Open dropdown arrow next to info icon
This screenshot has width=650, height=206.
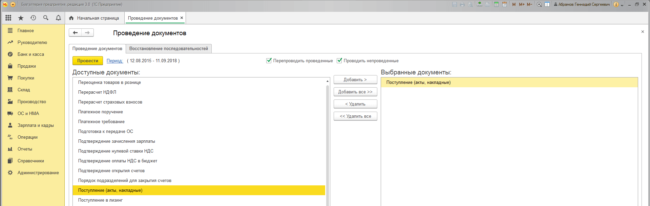point(622,5)
